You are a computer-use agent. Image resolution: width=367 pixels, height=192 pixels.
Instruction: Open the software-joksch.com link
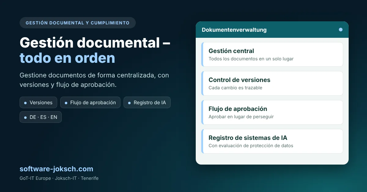click(x=56, y=169)
